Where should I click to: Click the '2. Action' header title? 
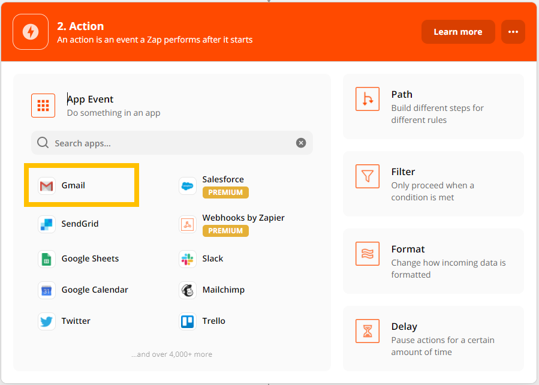pos(80,26)
